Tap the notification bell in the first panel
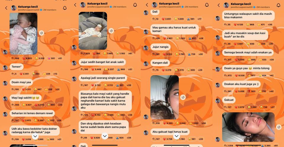Viewport: 284px width, 147px height. [65, 8]
